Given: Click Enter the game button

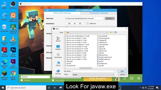Looking at the screenshot, I should (x=98, y=78).
